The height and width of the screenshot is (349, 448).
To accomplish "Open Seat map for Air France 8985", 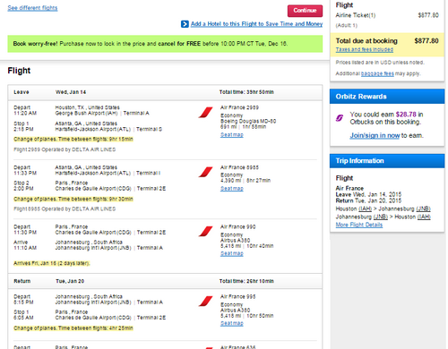I will (232, 189).
